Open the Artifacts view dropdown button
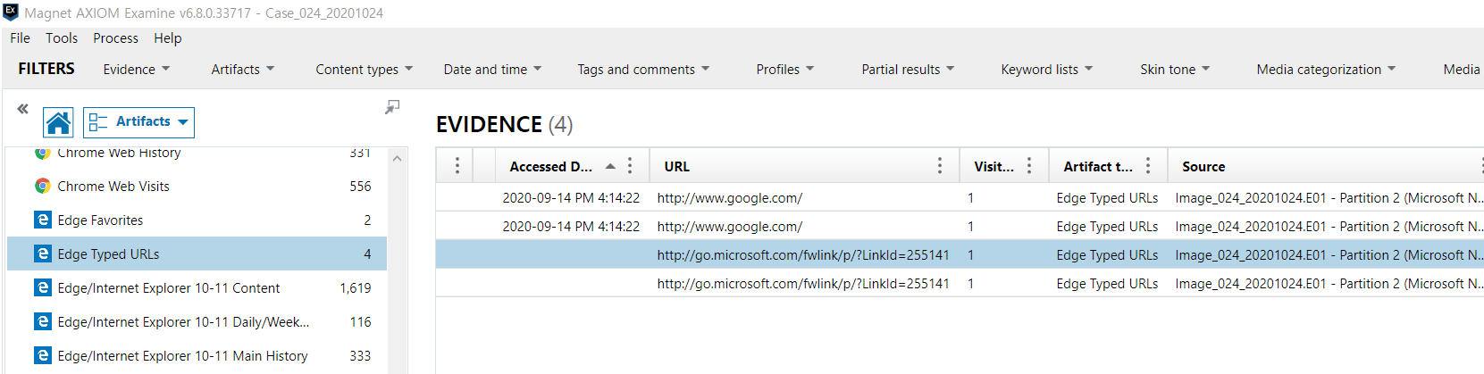 point(138,122)
